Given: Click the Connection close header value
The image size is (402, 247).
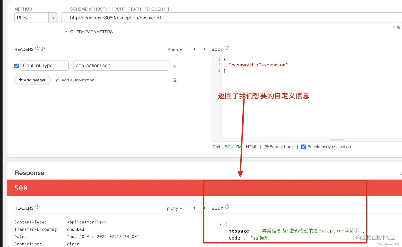Looking at the screenshot, I should [73, 244].
